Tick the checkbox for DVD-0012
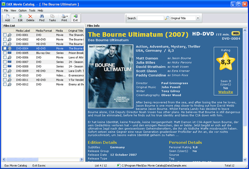 click(5, 84)
